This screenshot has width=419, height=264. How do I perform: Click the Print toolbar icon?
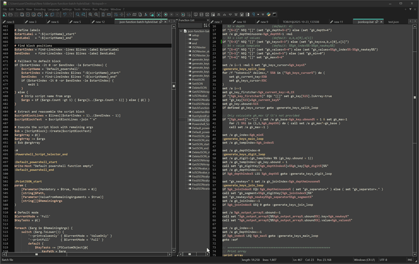tap(39, 15)
